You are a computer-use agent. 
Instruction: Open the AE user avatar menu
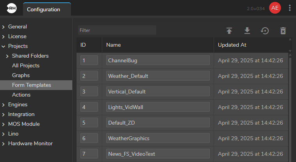pyautogui.click(x=275, y=8)
